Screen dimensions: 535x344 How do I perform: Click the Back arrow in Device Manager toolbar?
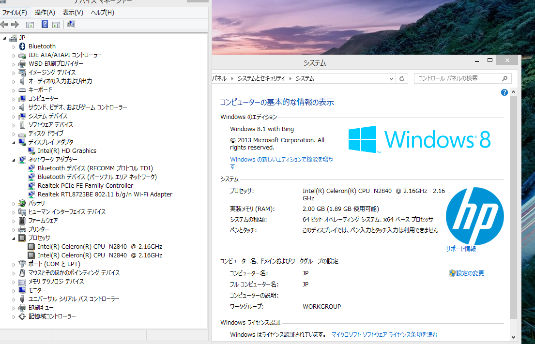(4, 24)
